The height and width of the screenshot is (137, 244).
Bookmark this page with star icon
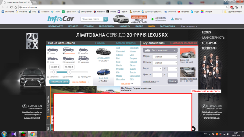[227, 7]
